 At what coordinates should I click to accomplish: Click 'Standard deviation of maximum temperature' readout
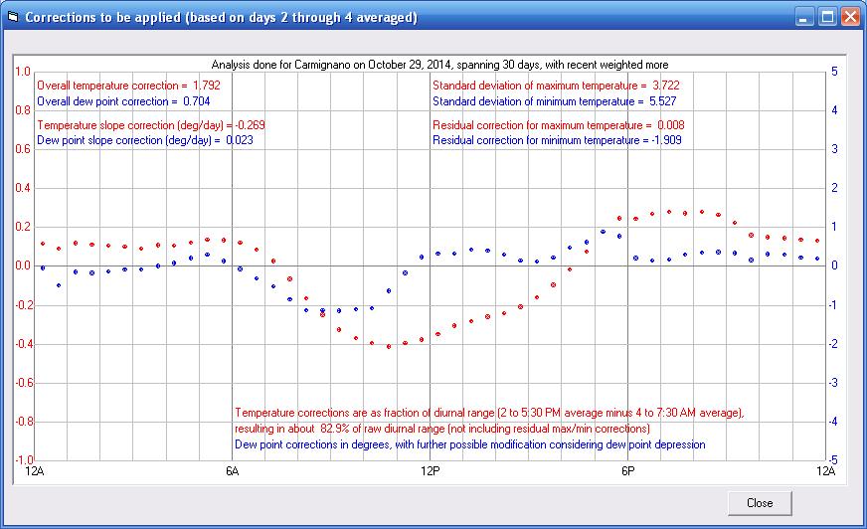[x=556, y=86]
